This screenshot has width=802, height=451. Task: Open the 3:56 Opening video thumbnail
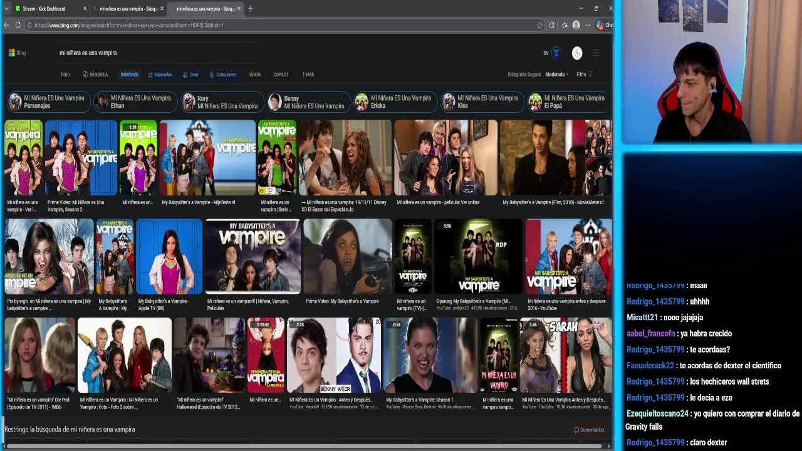[x=479, y=256]
